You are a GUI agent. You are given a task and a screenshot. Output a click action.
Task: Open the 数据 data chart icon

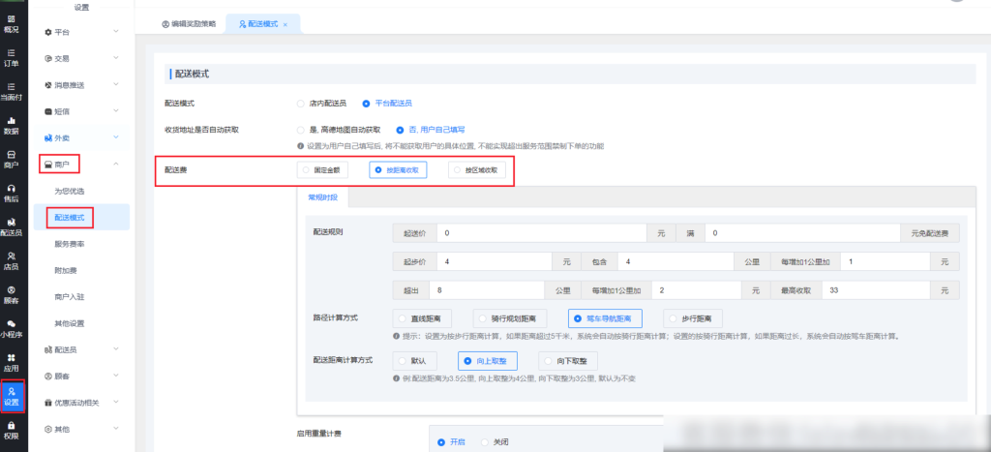[12, 125]
